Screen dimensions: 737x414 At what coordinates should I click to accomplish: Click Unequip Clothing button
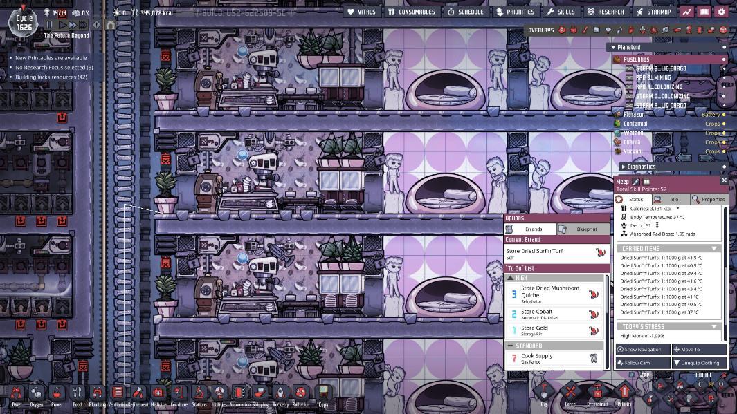(700, 363)
